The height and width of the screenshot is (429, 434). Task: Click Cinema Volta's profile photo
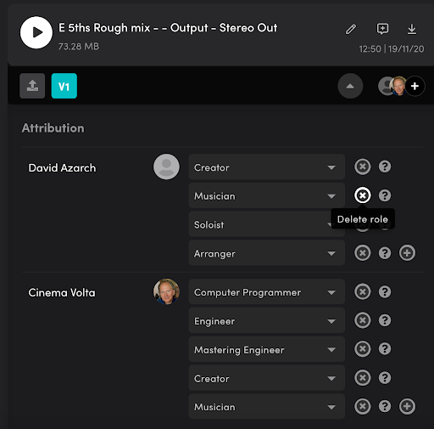tap(166, 291)
